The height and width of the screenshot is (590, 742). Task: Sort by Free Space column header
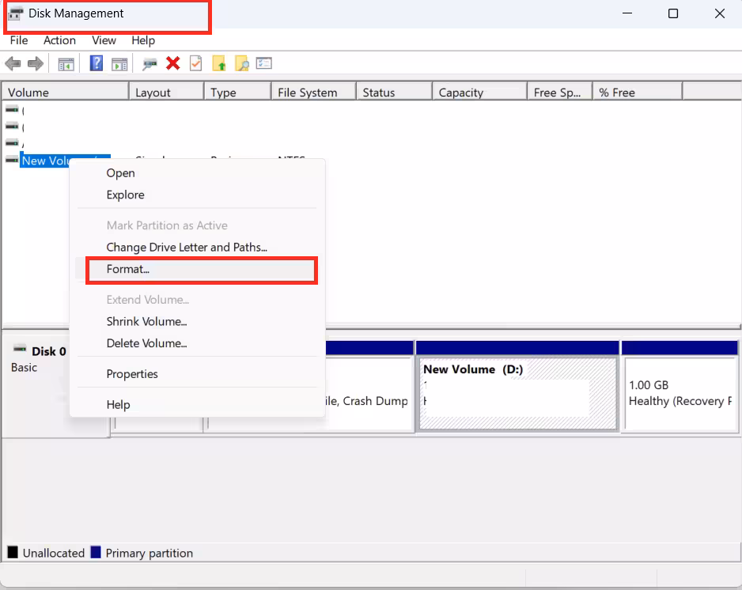560,93
